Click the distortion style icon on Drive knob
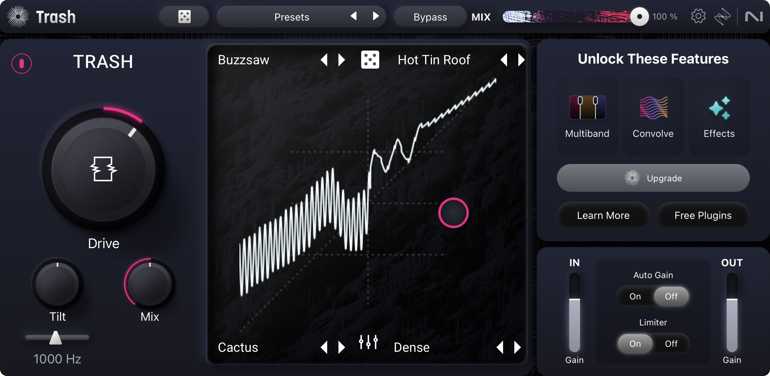The width and height of the screenshot is (770, 376). [x=103, y=169]
